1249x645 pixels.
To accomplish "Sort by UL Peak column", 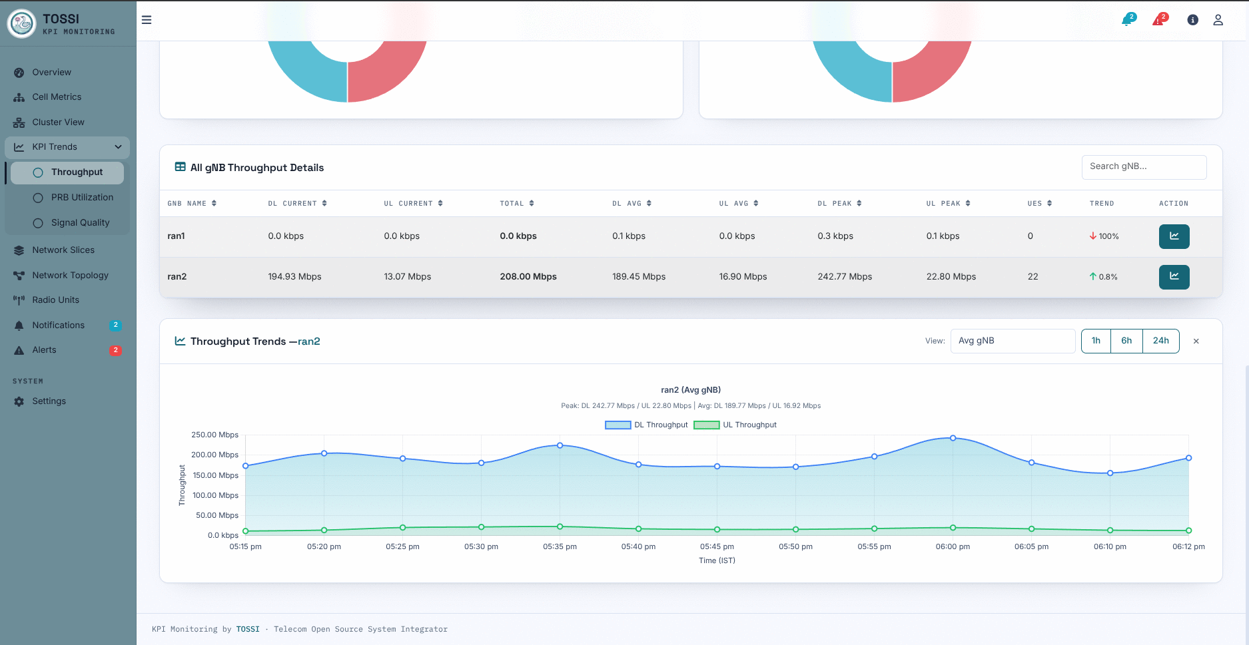I will click(948, 204).
